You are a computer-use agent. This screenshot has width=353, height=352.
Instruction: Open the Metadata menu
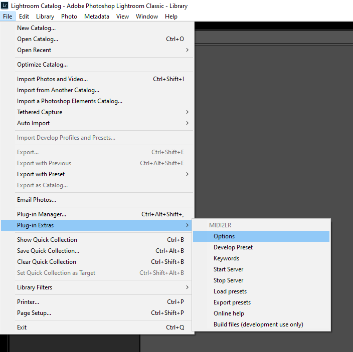pyautogui.click(x=97, y=17)
